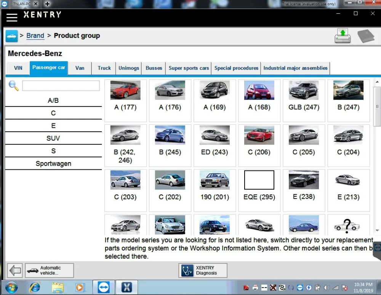
Task: Select the Sportwagen category filter
Action: (53, 164)
